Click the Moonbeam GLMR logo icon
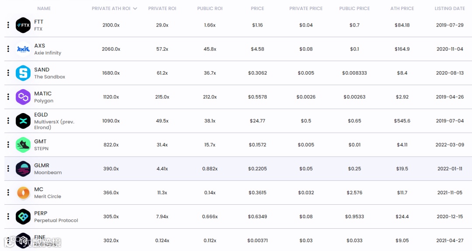The width and height of the screenshot is (472, 251). coord(23,168)
